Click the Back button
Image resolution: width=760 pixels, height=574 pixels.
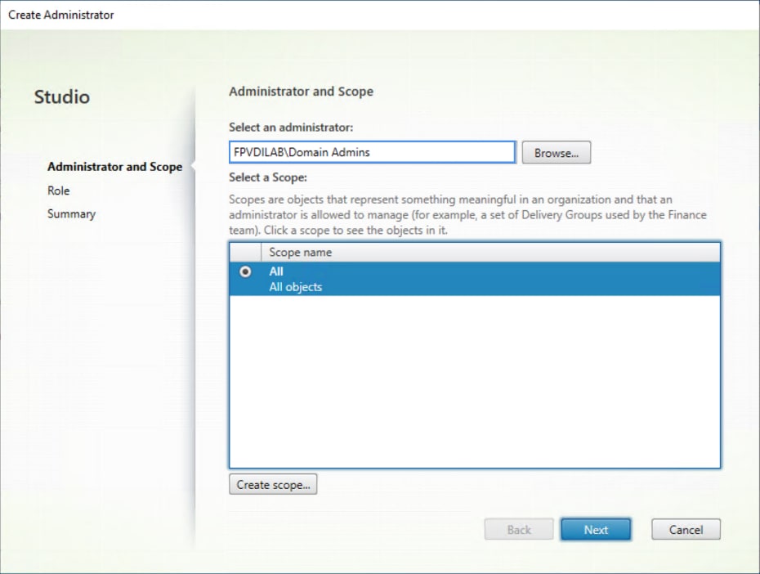(519, 529)
